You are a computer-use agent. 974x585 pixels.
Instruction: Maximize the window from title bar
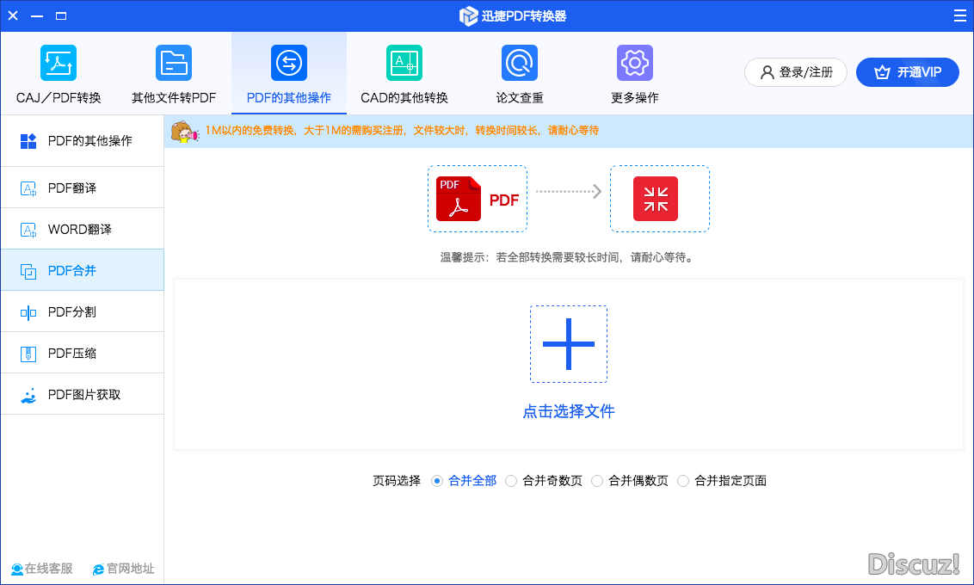coord(61,15)
